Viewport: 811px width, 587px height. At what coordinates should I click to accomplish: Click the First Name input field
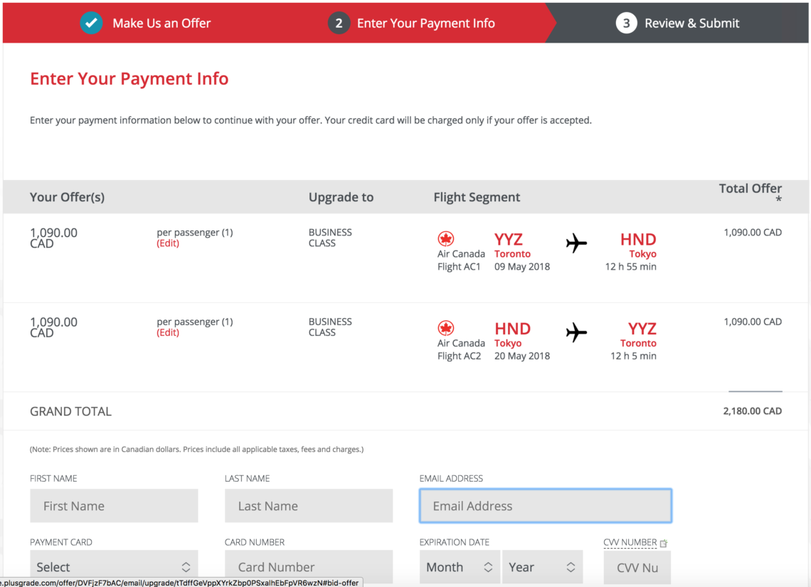(114, 506)
